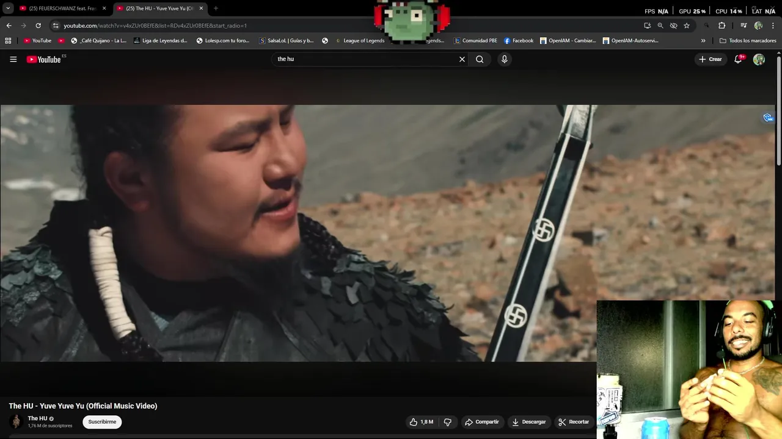Open the YouTube bookmark
This screenshot has width=782, height=439.
point(37,41)
